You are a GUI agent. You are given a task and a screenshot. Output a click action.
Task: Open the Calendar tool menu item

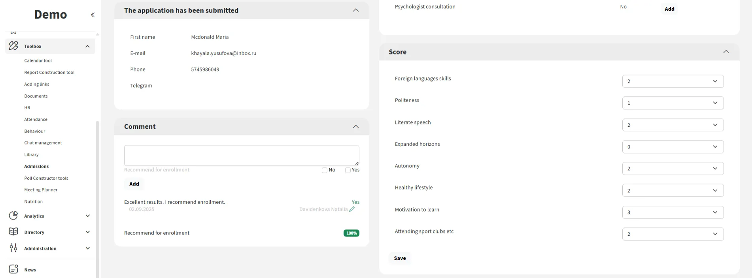(38, 61)
